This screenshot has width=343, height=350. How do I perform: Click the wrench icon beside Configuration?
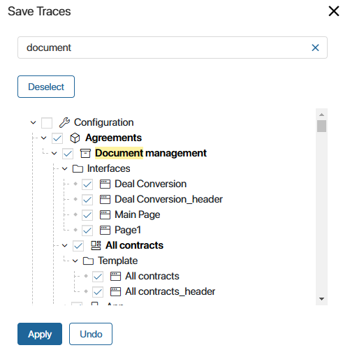pos(64,122)
